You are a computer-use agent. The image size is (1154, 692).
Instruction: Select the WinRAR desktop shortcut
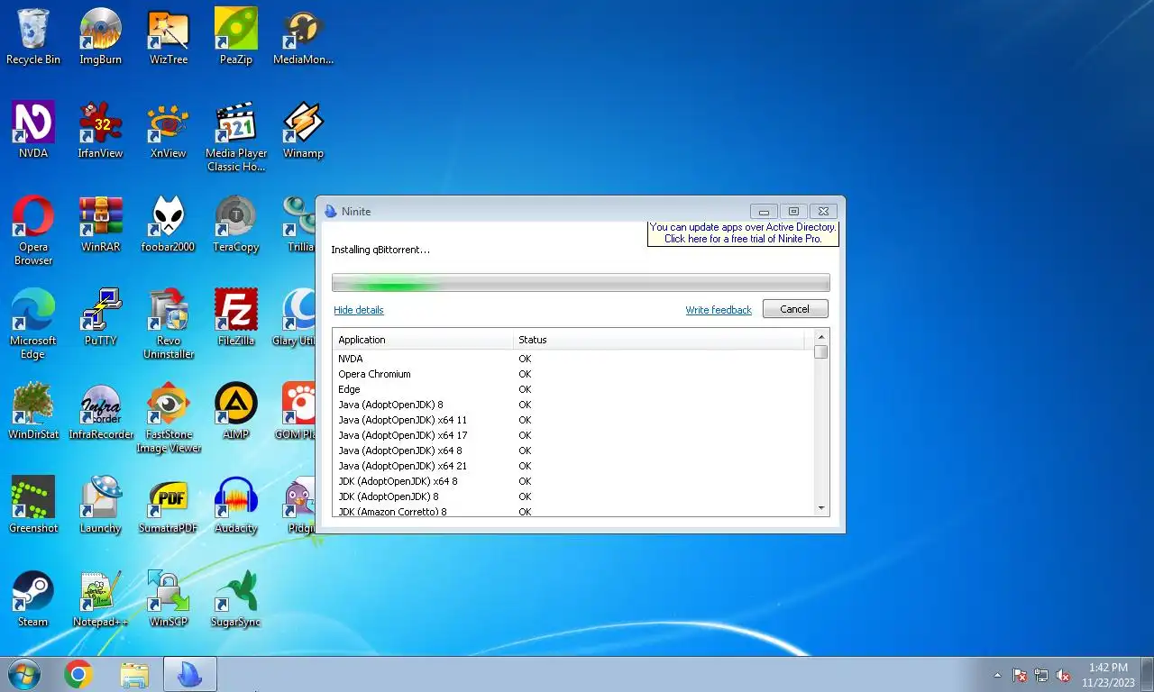click(x=100, y=223)
